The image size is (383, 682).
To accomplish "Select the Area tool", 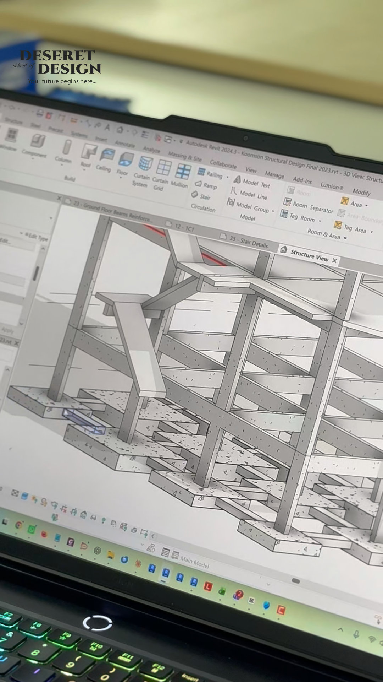I will [x=351, y=203].
